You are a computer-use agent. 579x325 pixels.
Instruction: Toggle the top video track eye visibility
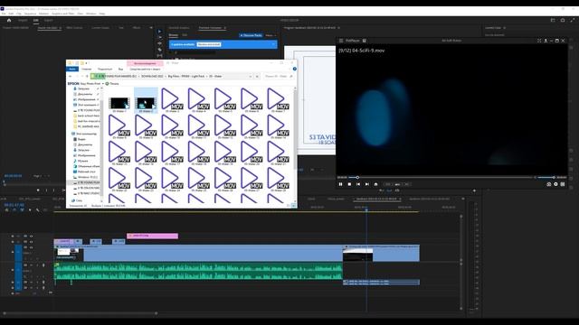31,236
